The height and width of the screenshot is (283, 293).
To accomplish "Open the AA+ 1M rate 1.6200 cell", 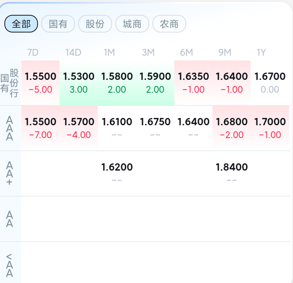I will click(117, 174).
